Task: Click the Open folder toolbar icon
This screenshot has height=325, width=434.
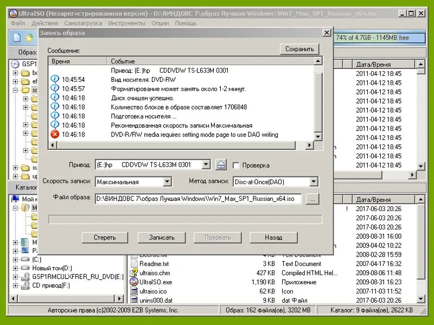Action: tap(29, 37)
